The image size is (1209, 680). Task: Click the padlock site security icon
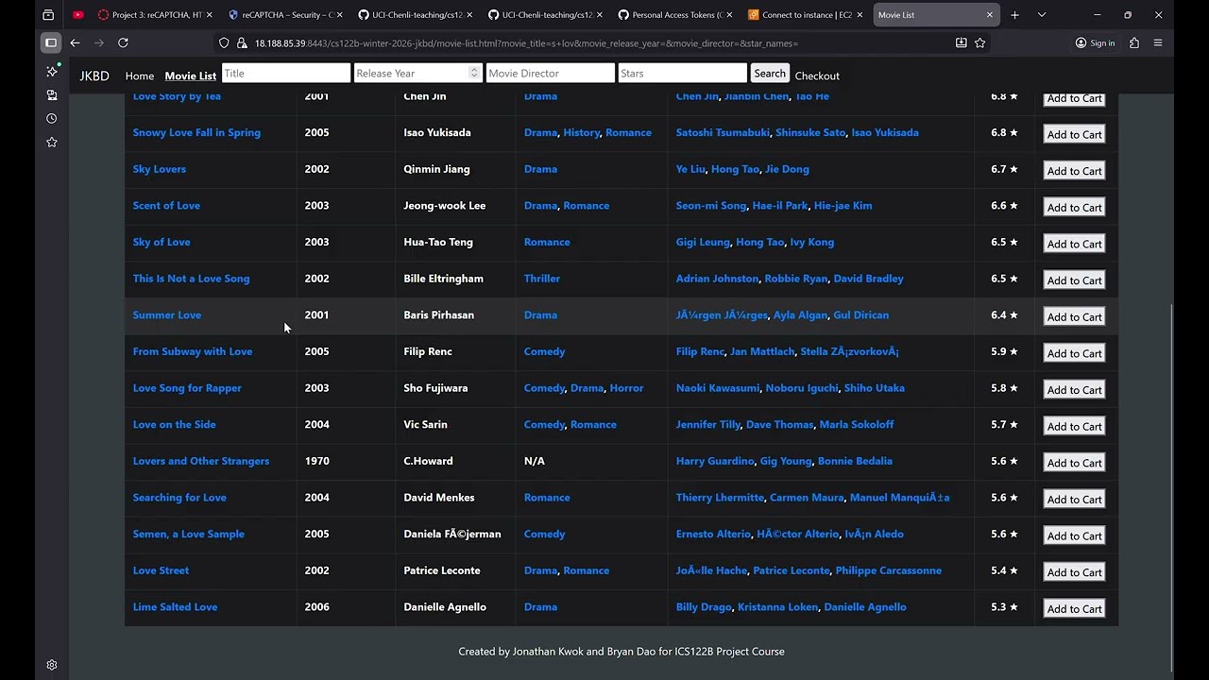click(x=242, y=42)
